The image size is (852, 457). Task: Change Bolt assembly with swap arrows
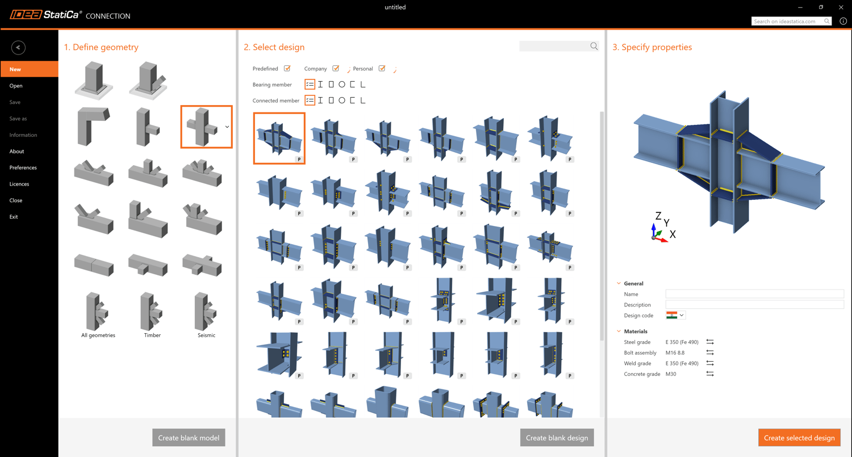coord(710,353)
